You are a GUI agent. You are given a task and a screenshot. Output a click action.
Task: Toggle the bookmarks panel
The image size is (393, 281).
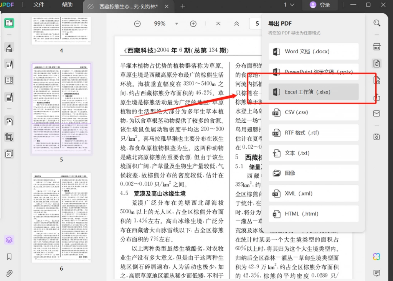[x=9, y=257]
